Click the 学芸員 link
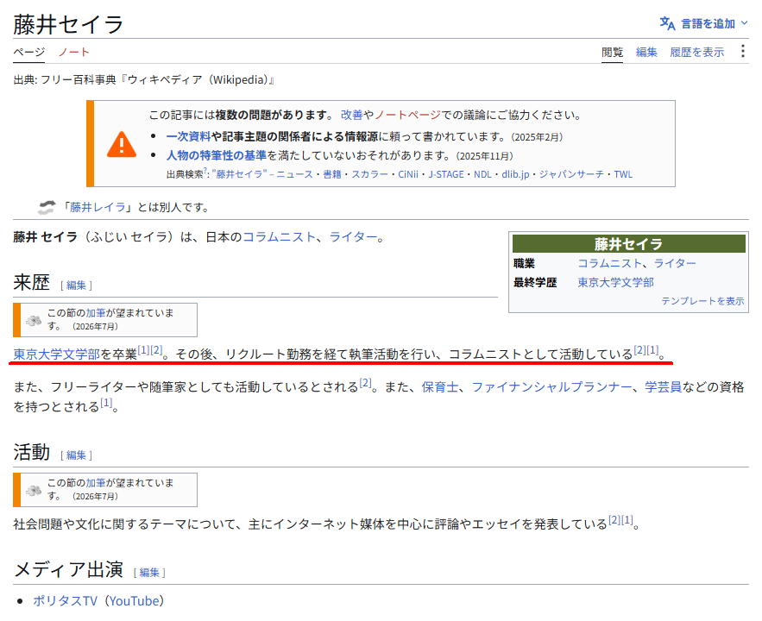Viewport: 762px width, 621px height. tap(663, 387)
